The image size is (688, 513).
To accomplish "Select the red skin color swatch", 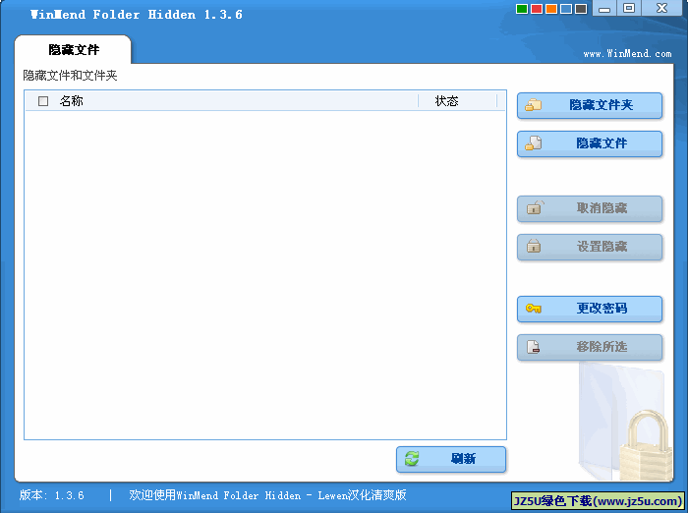I will 537,9.
